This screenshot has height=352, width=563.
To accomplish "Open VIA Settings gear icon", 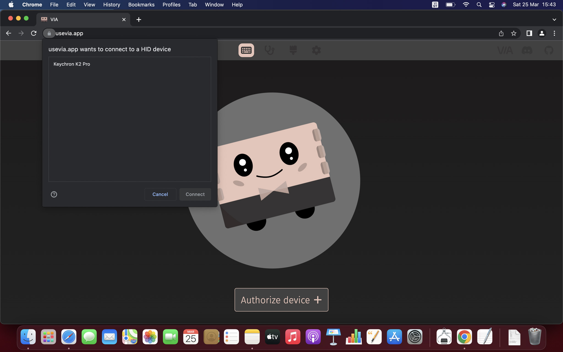I will point(316,50).
